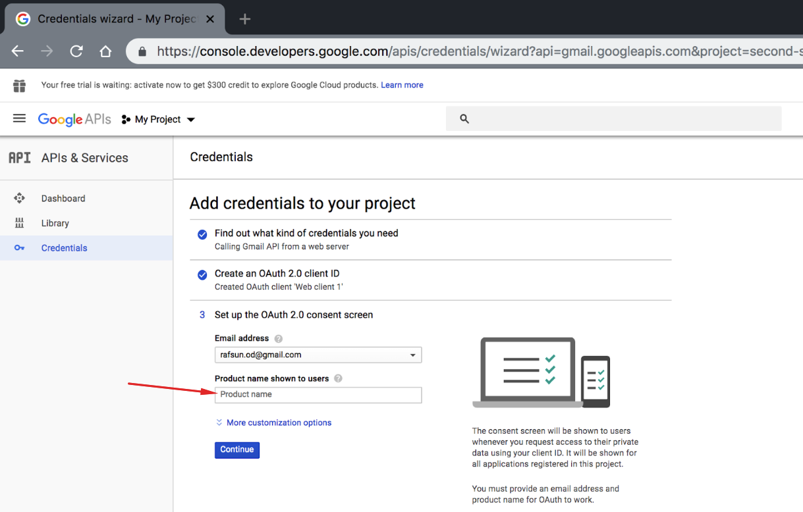Click help icon beside Email address
Image resolution: width=803 pixels, height=512 pixels.
point(278,339)
